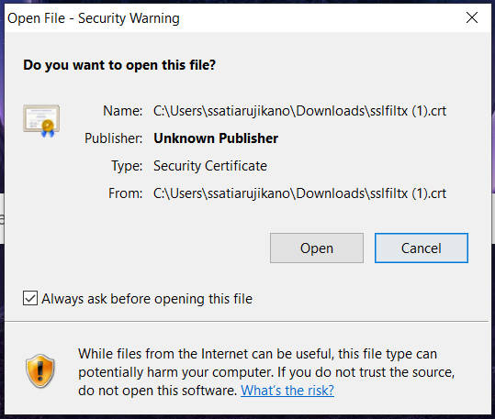Viewport: 495px width, 419px height.
Task: Click the 'Publisher:' field label
Action: 114,138
